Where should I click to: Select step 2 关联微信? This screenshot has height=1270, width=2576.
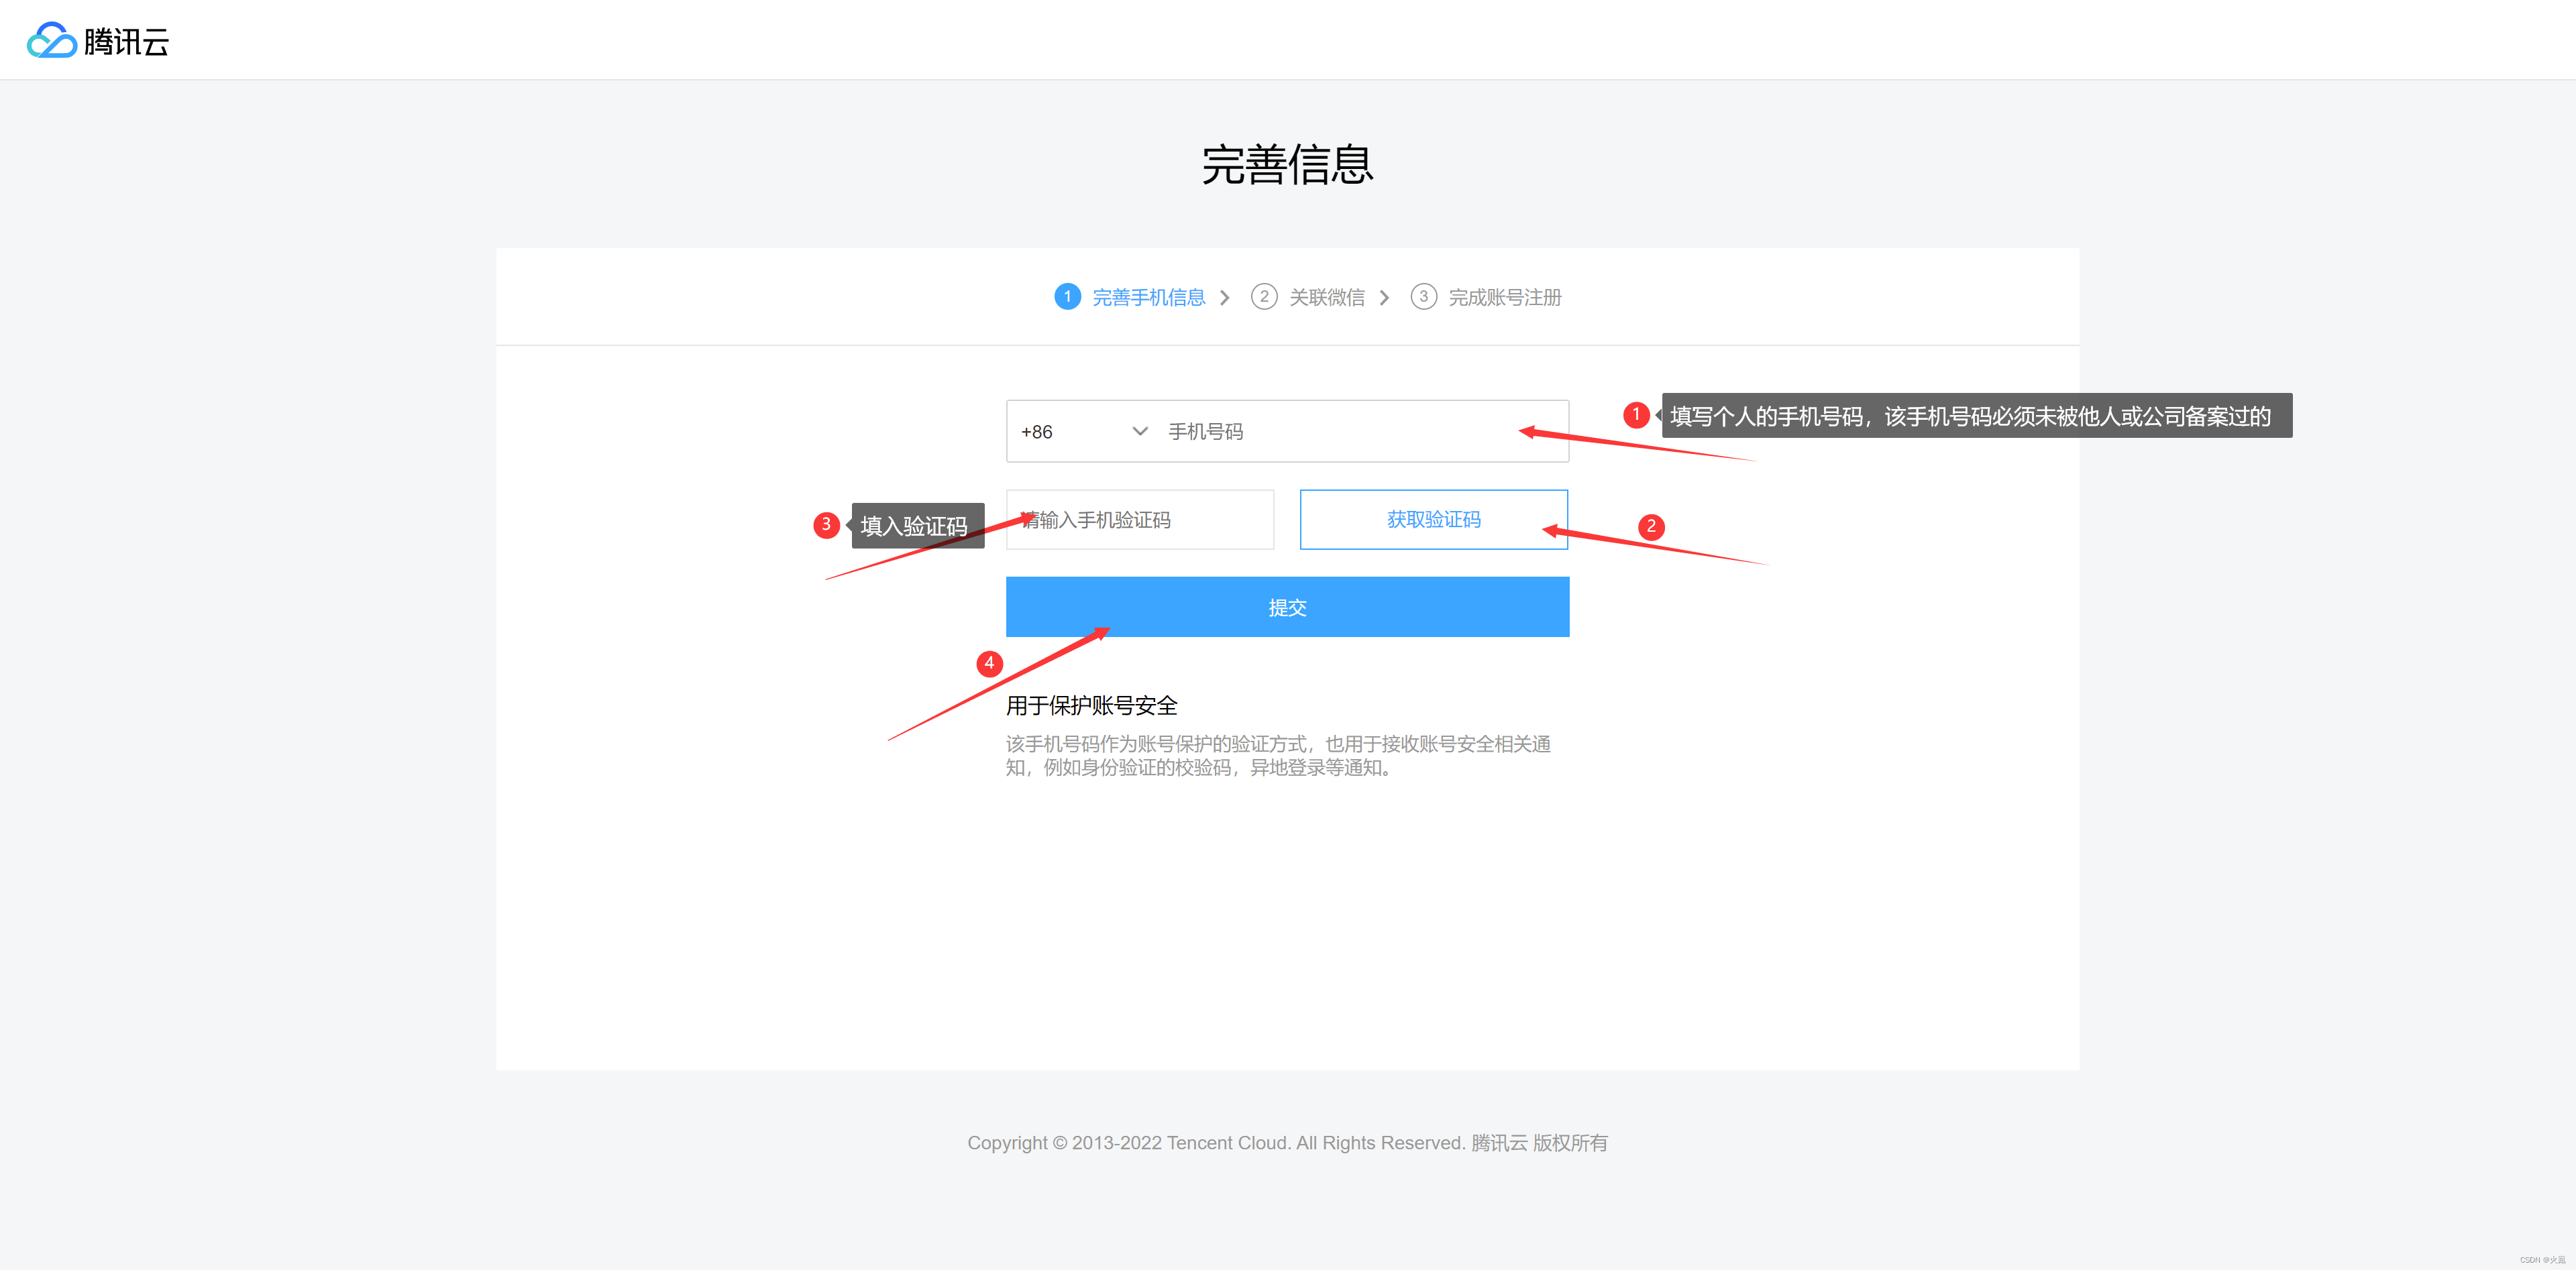[x=1308, y=297]
